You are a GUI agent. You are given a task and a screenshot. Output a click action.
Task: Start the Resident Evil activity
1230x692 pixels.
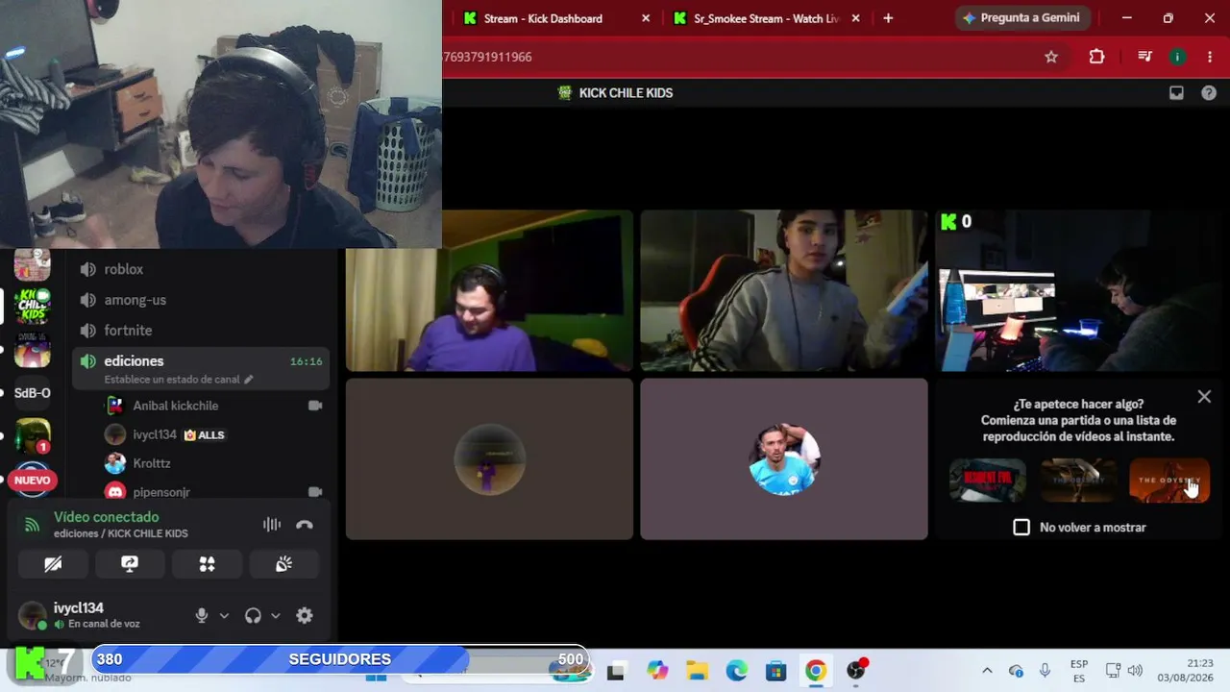(988, 481)
